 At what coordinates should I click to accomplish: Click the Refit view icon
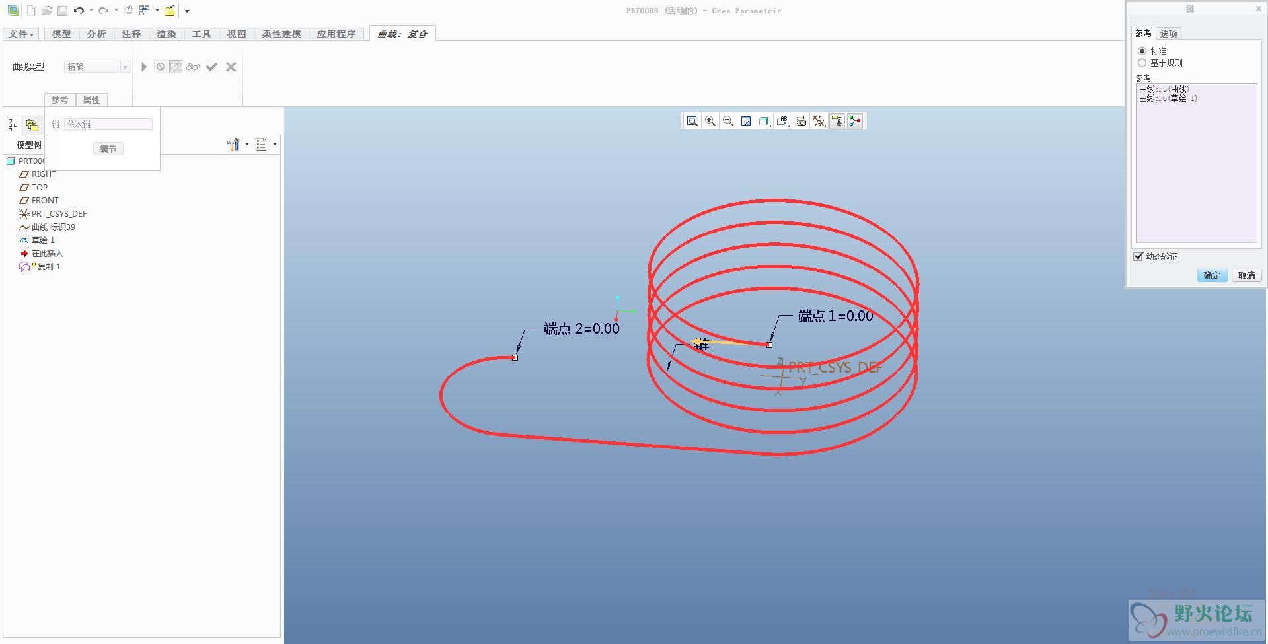(x=692, y=121)
